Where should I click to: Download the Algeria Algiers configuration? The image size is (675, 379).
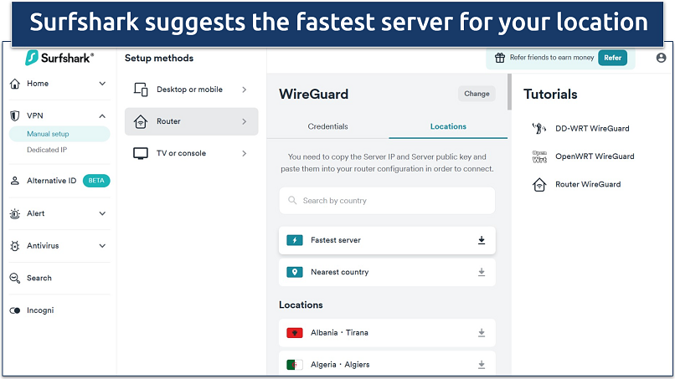pos(482,365)
